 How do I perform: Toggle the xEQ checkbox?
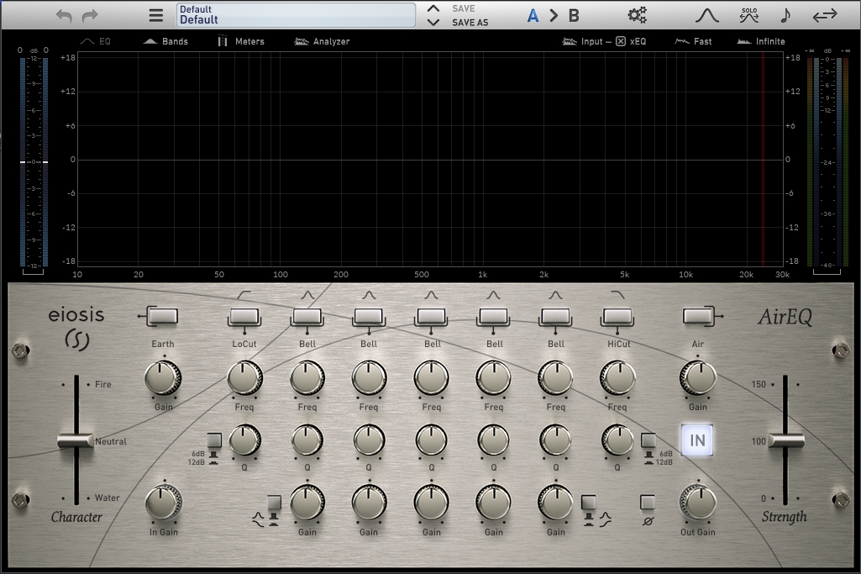tap(621, 41)
